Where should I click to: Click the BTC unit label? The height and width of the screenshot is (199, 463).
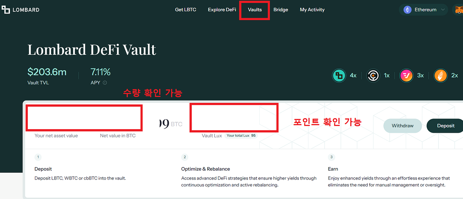pyautogui.click(x=177, y=124)
